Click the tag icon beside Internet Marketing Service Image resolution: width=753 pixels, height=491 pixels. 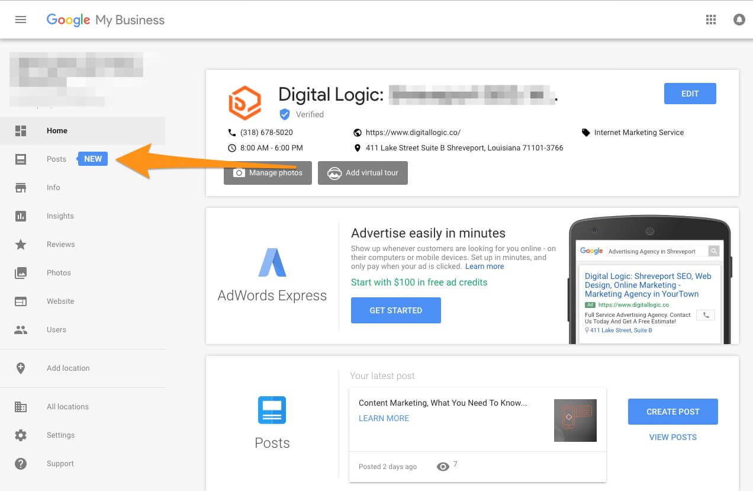[x=586, y=133]
